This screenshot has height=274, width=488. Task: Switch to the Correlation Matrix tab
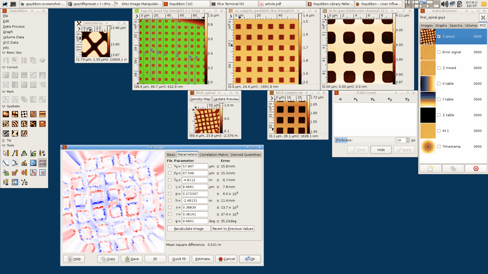point(214,155)
